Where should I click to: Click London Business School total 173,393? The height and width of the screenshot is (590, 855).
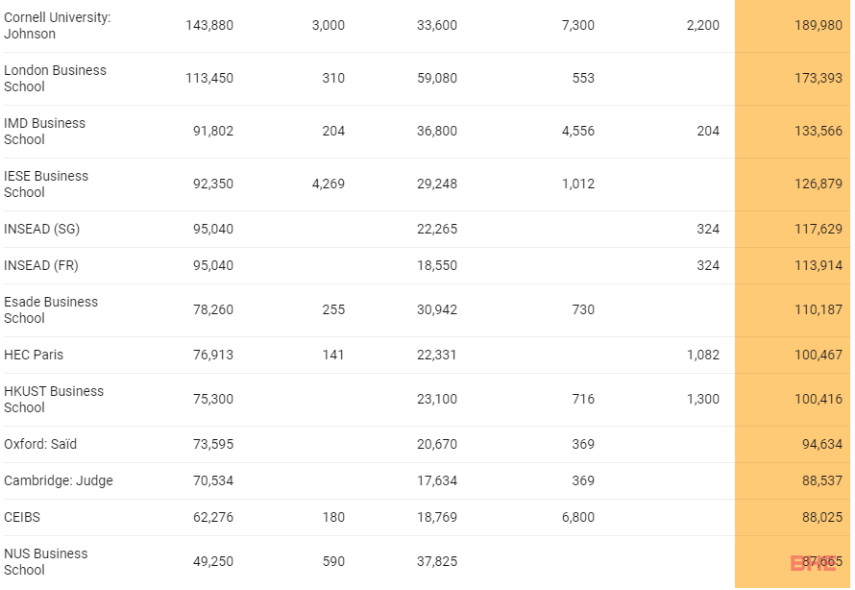(818, 79)
